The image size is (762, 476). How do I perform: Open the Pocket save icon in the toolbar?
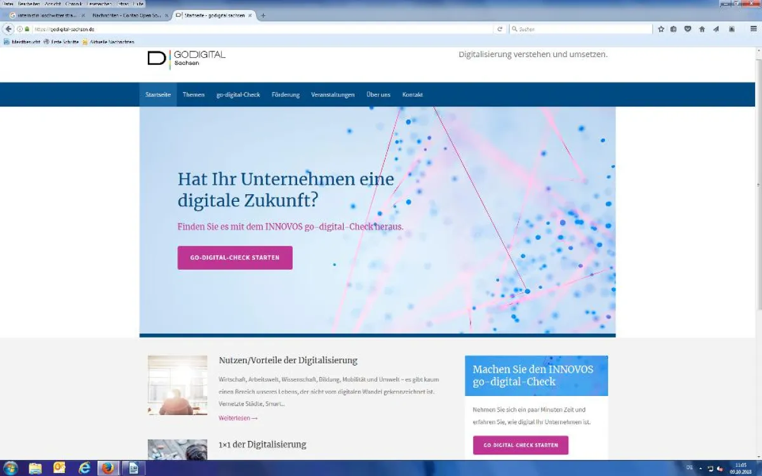[x=688, y=29]
